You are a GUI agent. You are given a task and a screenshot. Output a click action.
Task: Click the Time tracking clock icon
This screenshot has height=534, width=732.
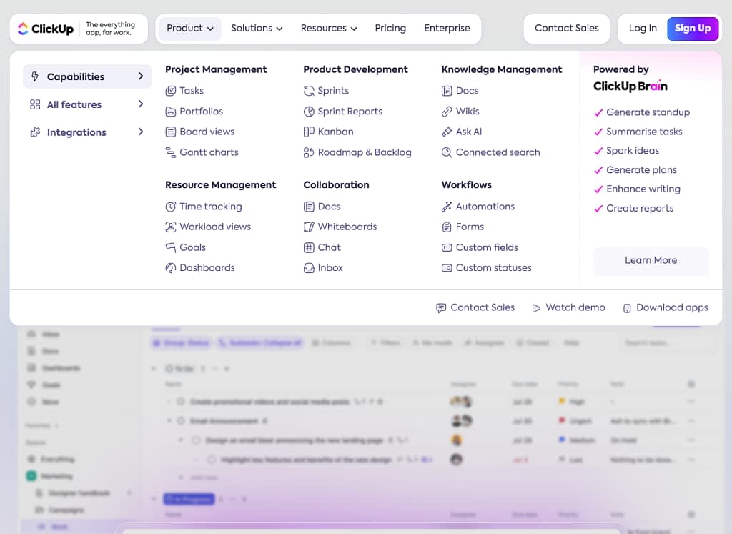pyautogui.click(x=171, y=207)
